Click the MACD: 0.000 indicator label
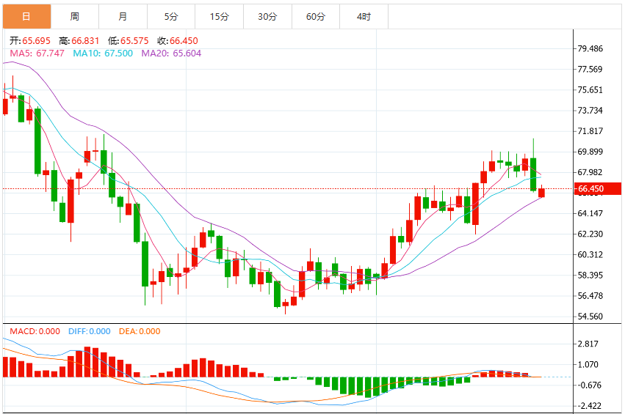 (x=35, y=331)
